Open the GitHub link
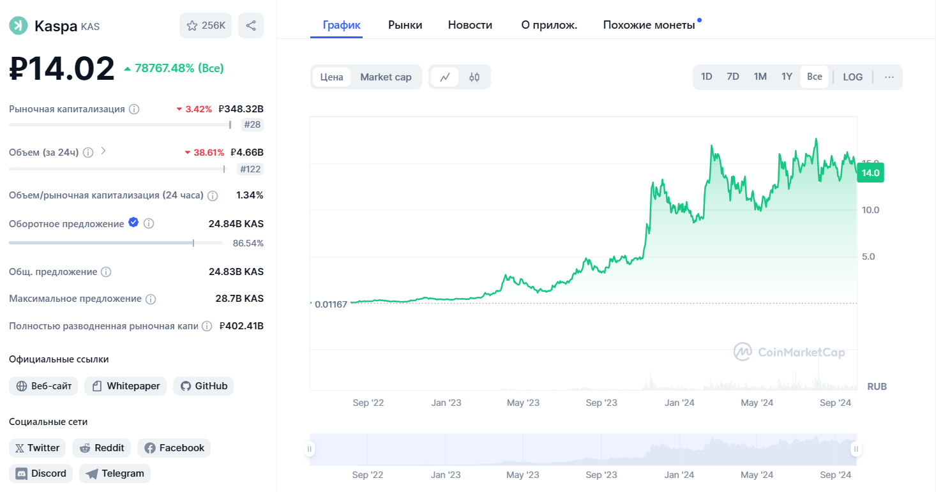 point(204,386)
